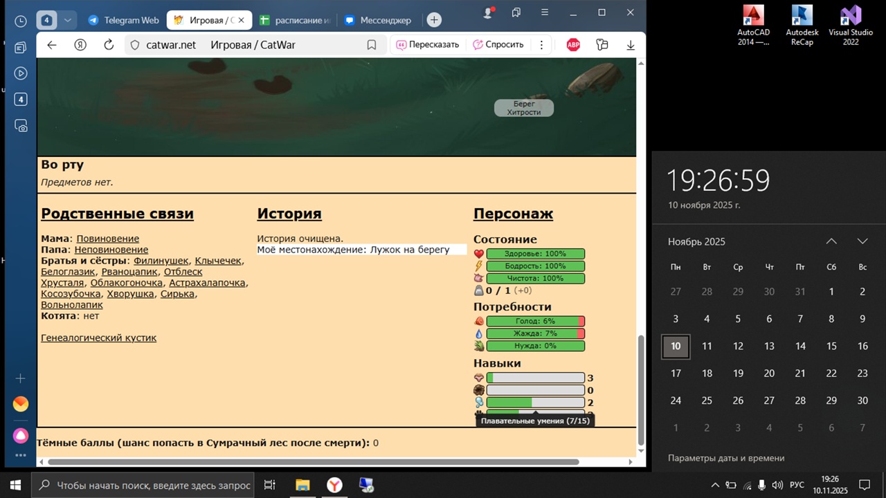
Task: Toggle the volume icon in system tray
Action: pos(777,486)
